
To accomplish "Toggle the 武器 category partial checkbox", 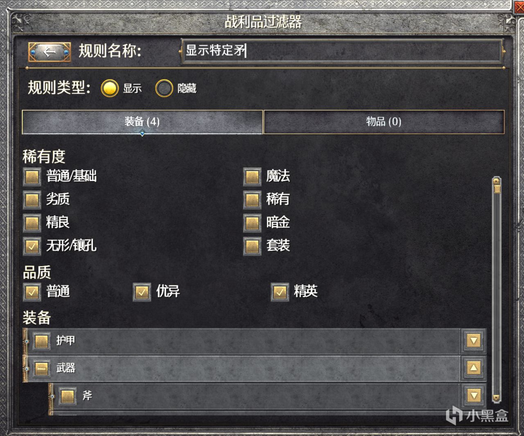I will pyautogui.click(x=41, y=368).
